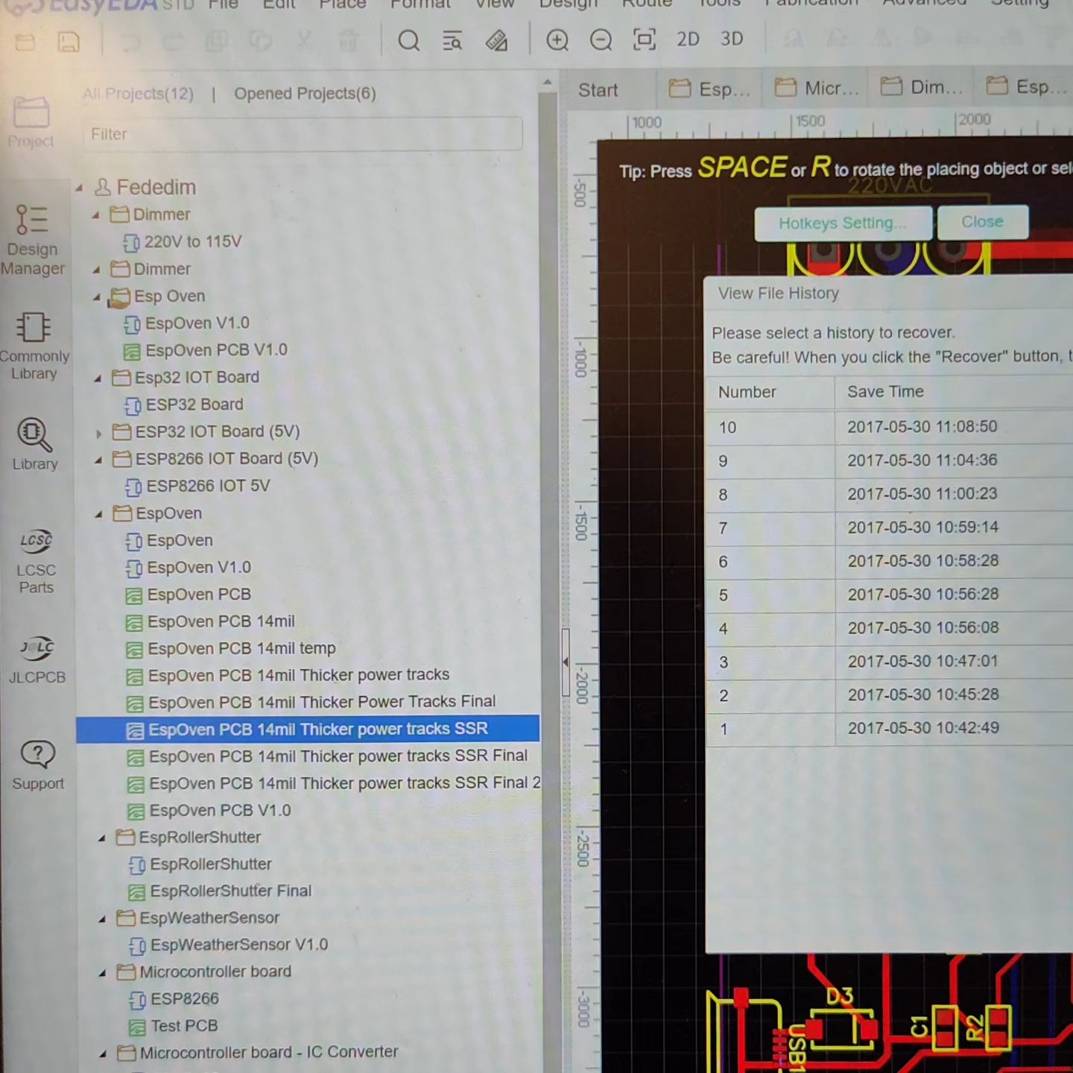The image size is (1073, 1073).
Task: Collapse the Microcontroller board folder
Action: click(x=103, y=973)
